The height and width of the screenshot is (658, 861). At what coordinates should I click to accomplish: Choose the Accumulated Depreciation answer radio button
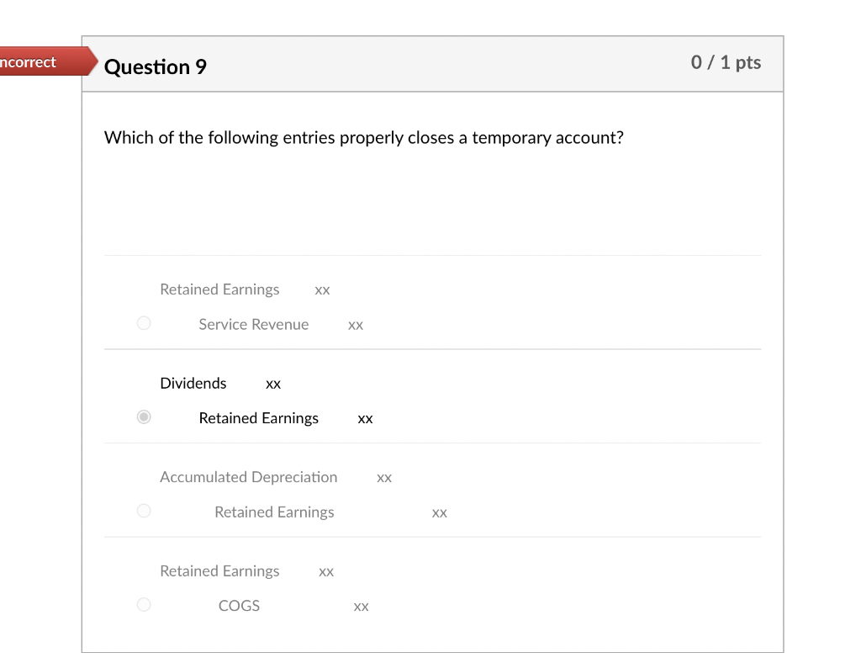click(144, 511)
